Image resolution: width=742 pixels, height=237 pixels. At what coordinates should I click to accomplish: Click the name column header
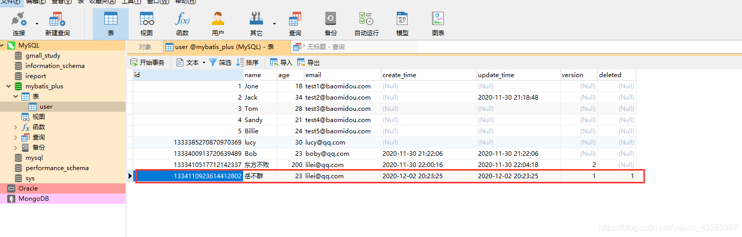[x=260, y=75]
